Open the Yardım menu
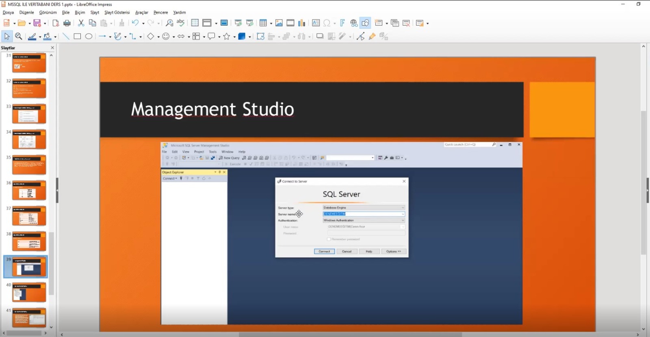The height and width of the screenshot is (337, 650). [x=179, y=13]
